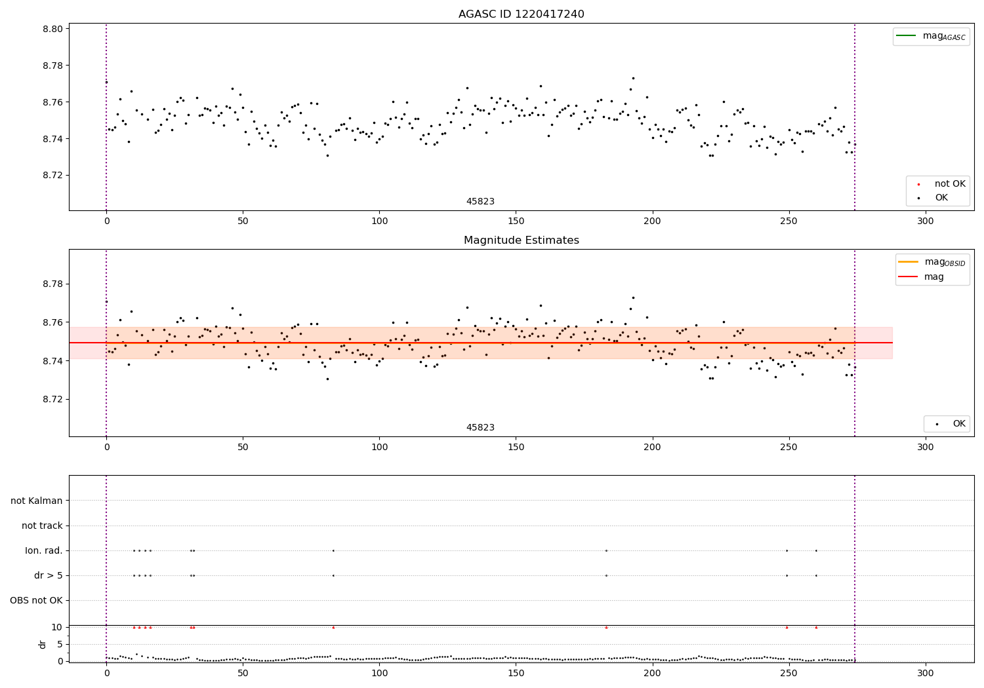Click the x-axis tick '50' in Magnitude Estimates plot
The width and height of the screenshot is (984, 688).
click(243, 447)
